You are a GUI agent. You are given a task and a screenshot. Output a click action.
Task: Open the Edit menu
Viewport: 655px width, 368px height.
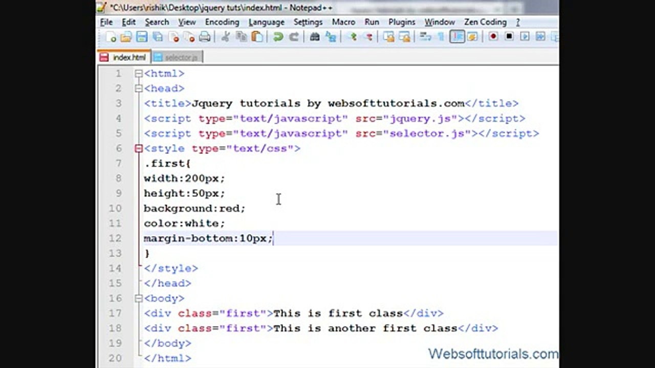coord(129,22)
